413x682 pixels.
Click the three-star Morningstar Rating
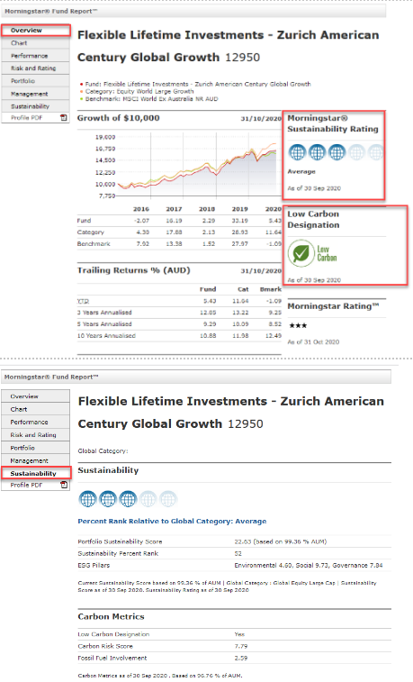click(x=298, y=325)
